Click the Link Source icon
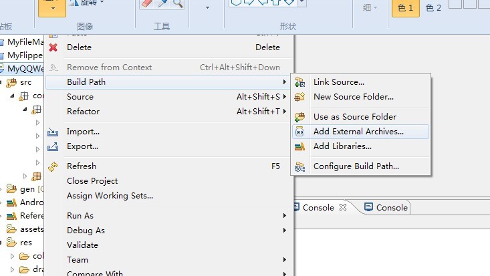 point(299,82)
